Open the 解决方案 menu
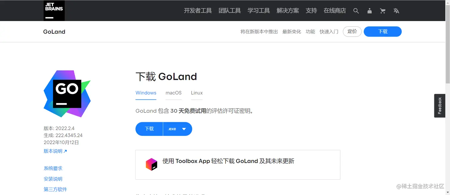Screen dimensions: 450x195 [288, 11]
